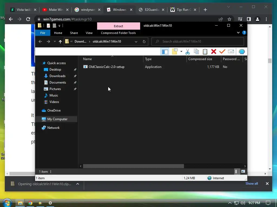The width and height of the screenshot is (277, 207).
Task: Open a new Chrome tab
Action: point(205,10)
